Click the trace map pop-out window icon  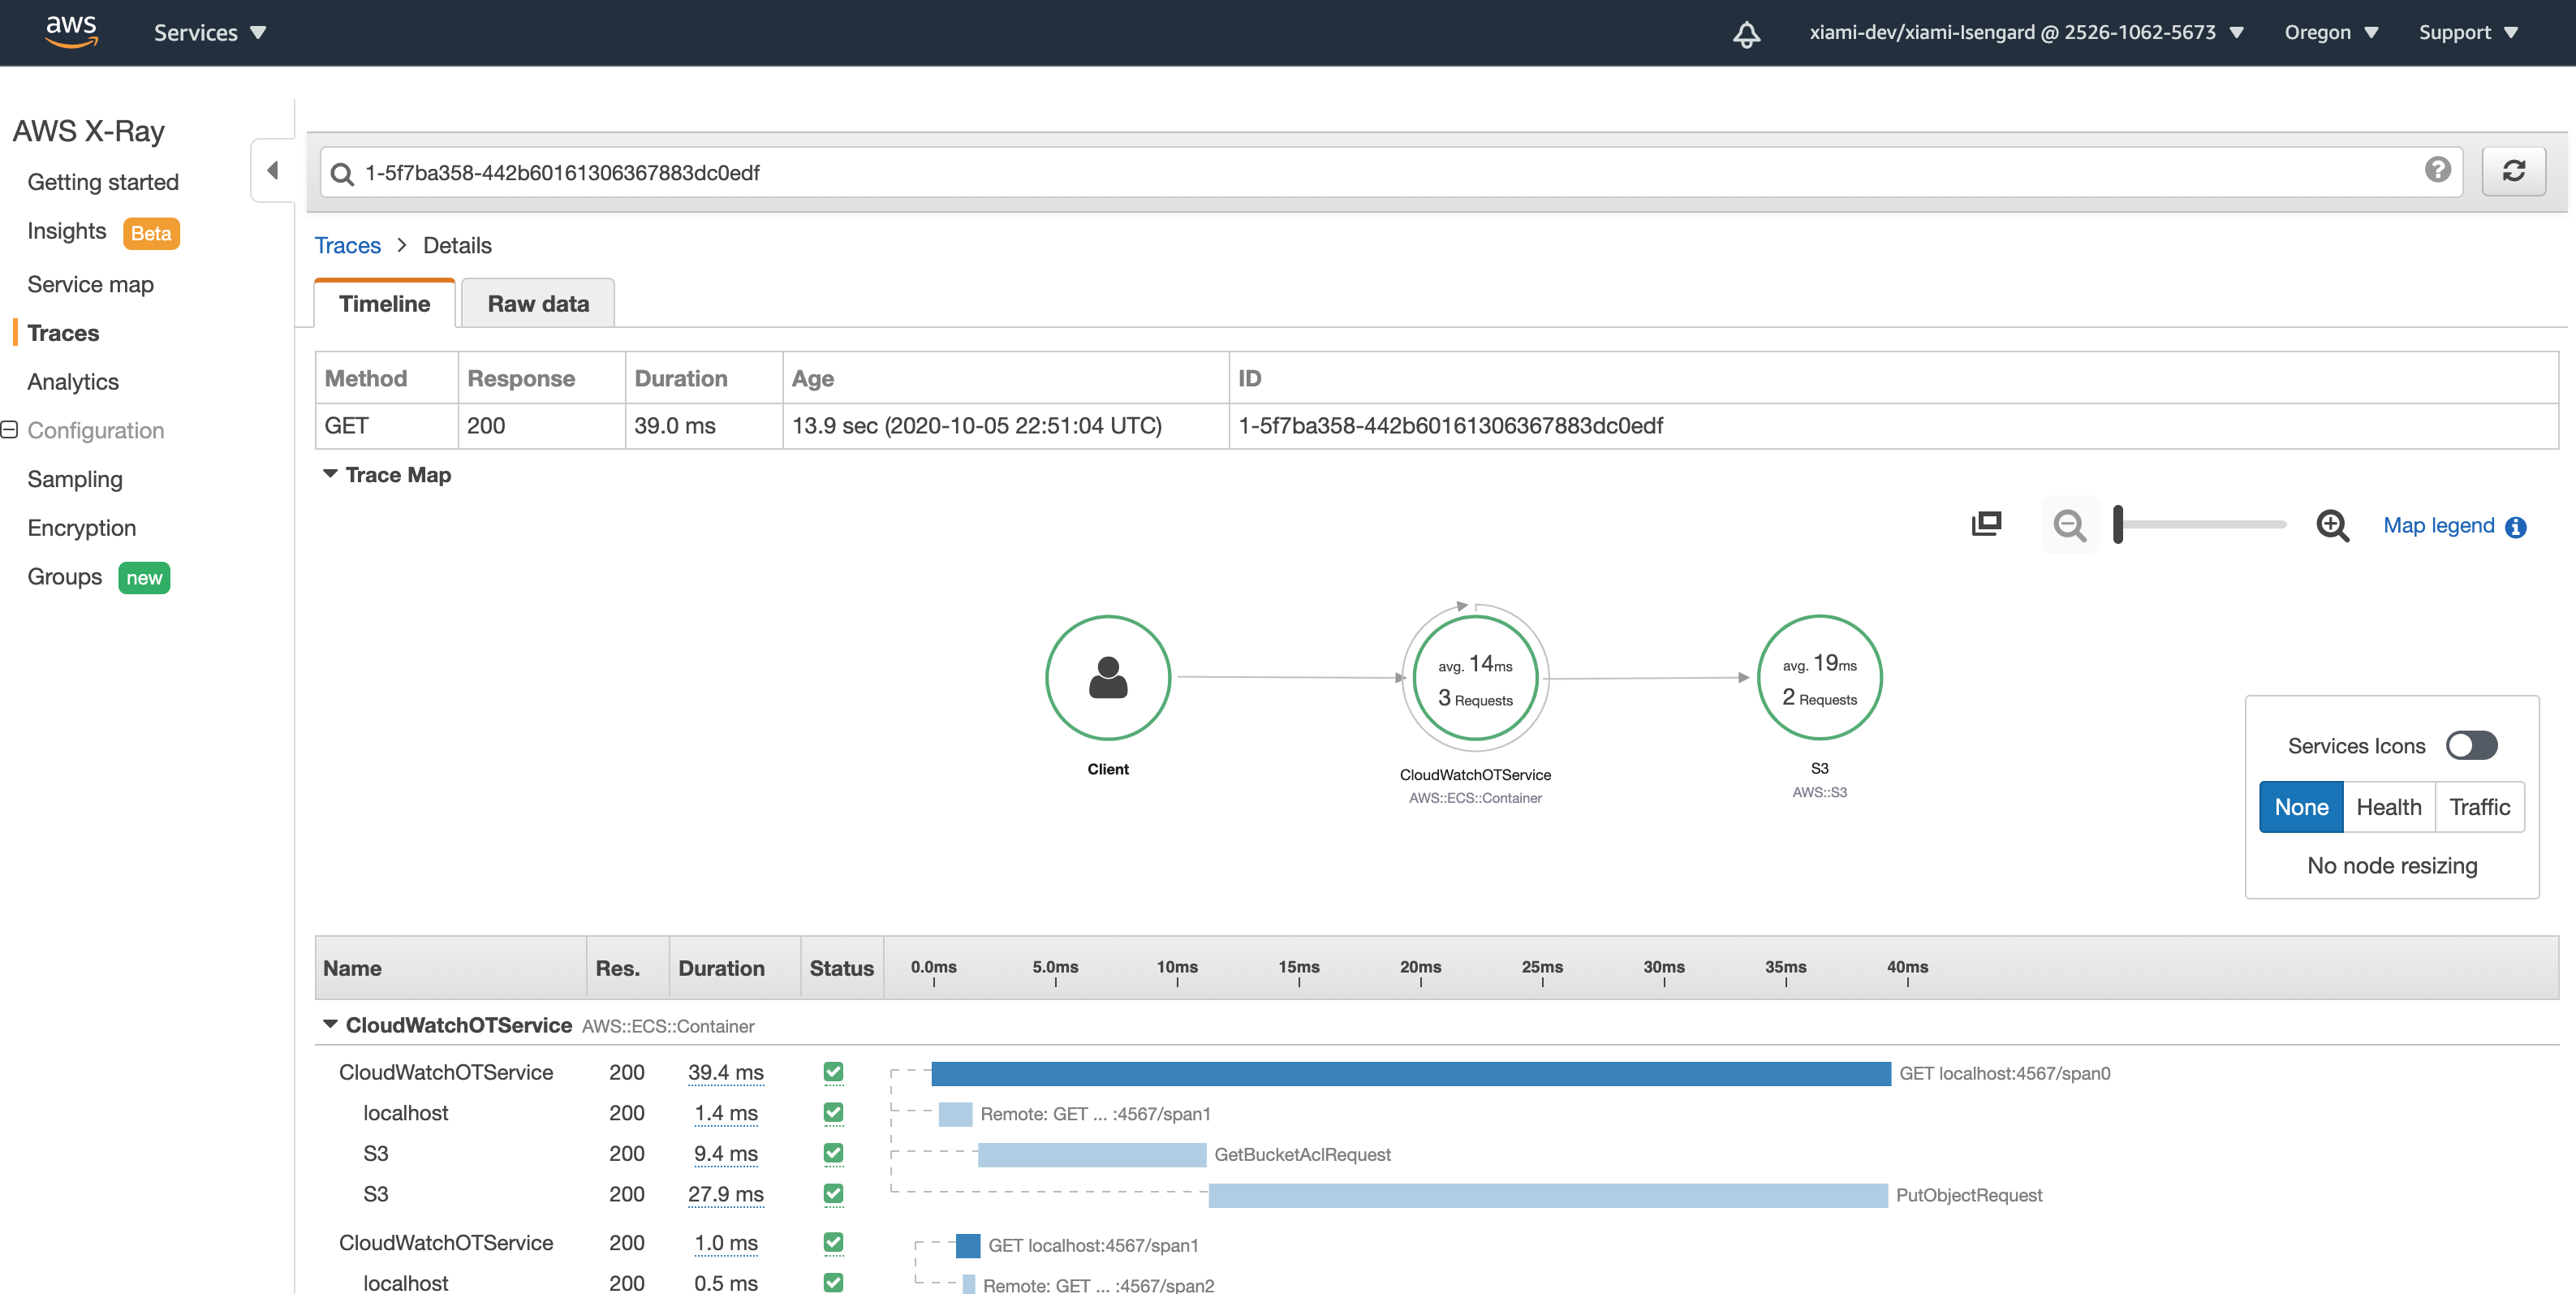point(1986,524)
